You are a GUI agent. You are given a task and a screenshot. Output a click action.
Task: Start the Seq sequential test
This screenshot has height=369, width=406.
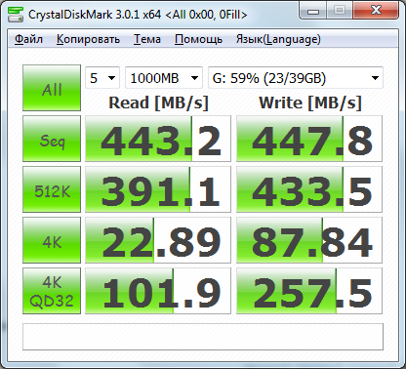pos(52,139)
